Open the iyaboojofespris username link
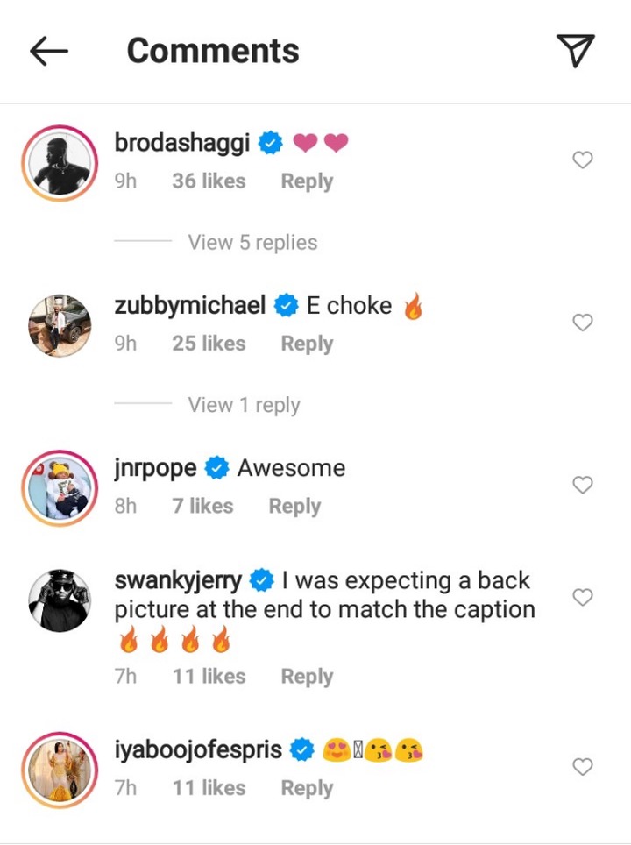 point(198,750)
